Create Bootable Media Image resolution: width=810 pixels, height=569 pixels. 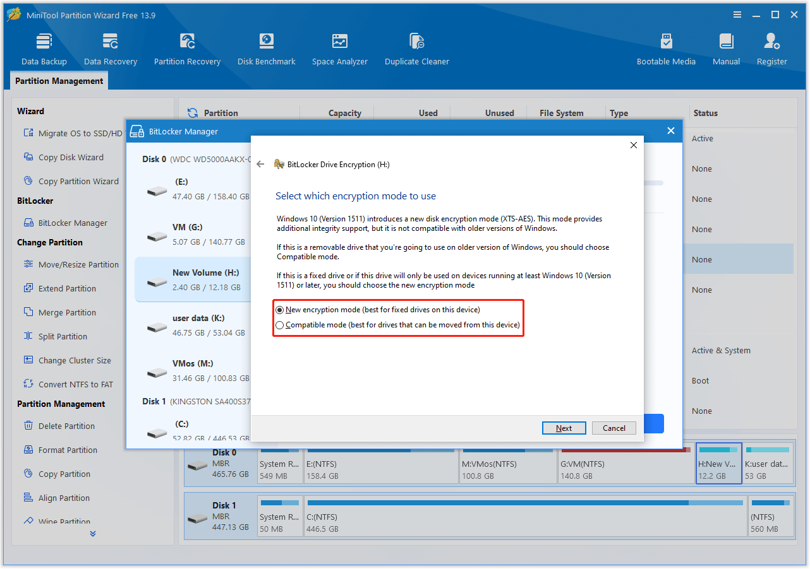[x=666, y=49]
